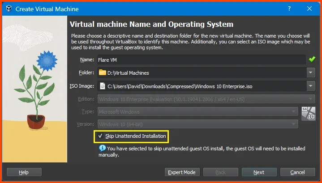Proceed with the Next button
This screenshot has height=183, width=322.
click(259, 172)
